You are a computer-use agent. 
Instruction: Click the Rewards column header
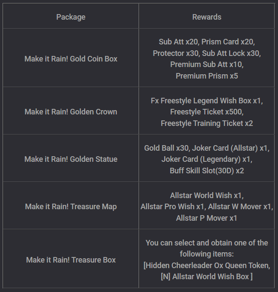tap(207, 17)
